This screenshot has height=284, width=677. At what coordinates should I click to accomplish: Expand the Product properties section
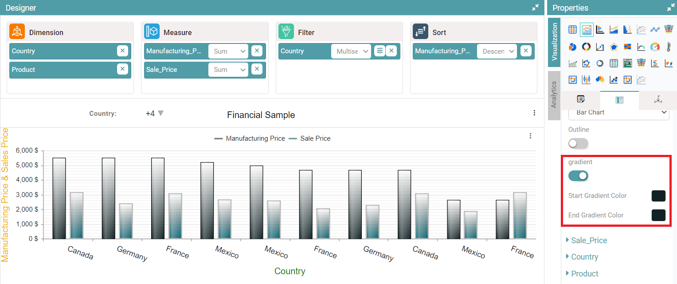click(x=584, y=273)
